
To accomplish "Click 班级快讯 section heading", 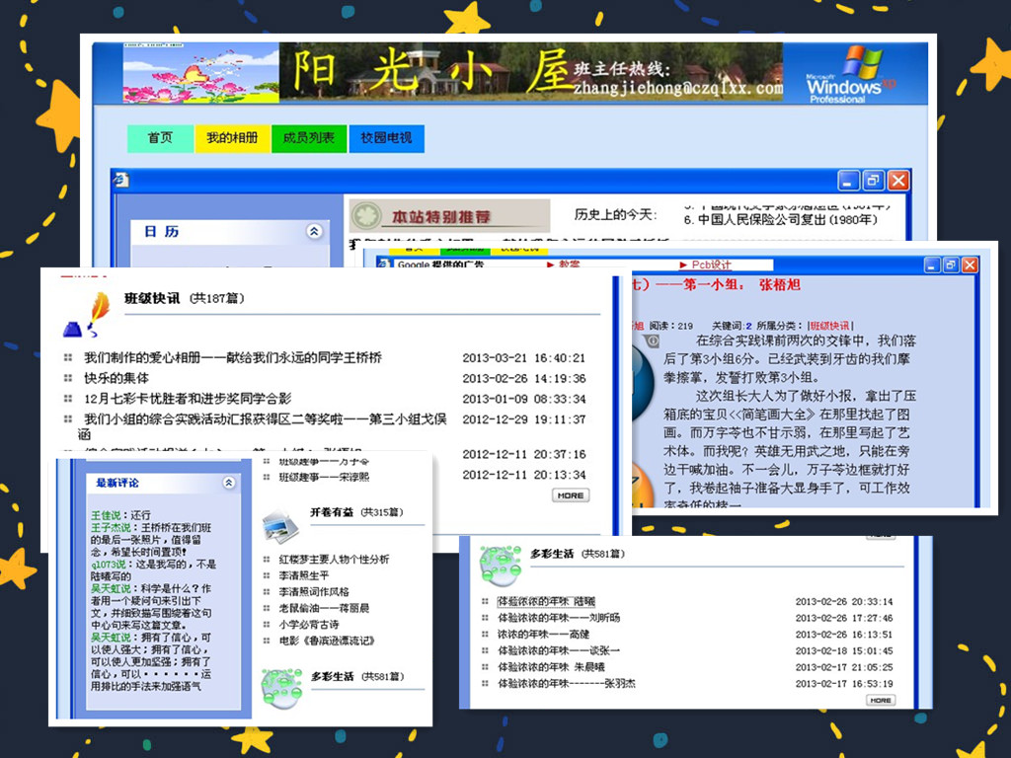I will click(151, 298).
